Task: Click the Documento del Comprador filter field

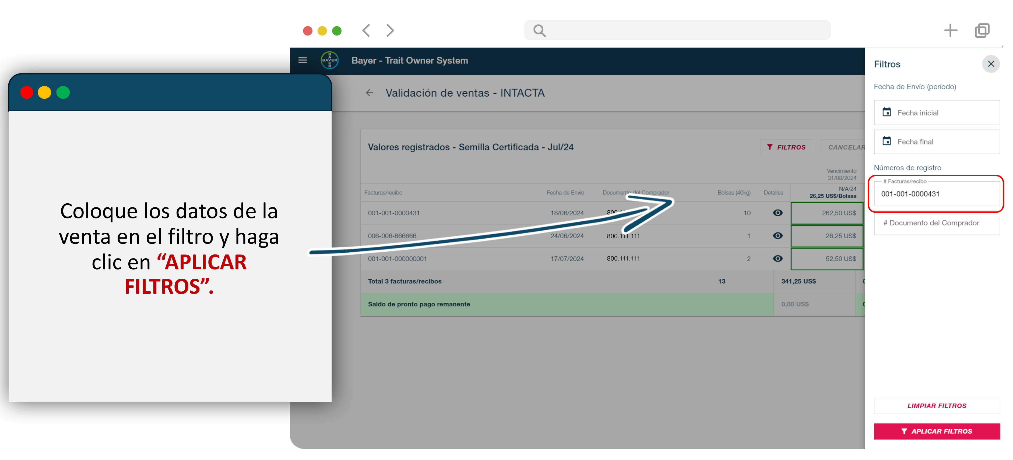Action: tap(936, 223)
